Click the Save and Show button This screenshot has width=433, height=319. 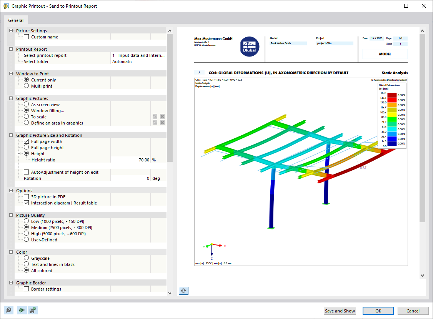pyautogui.click(x=340, y=311)
